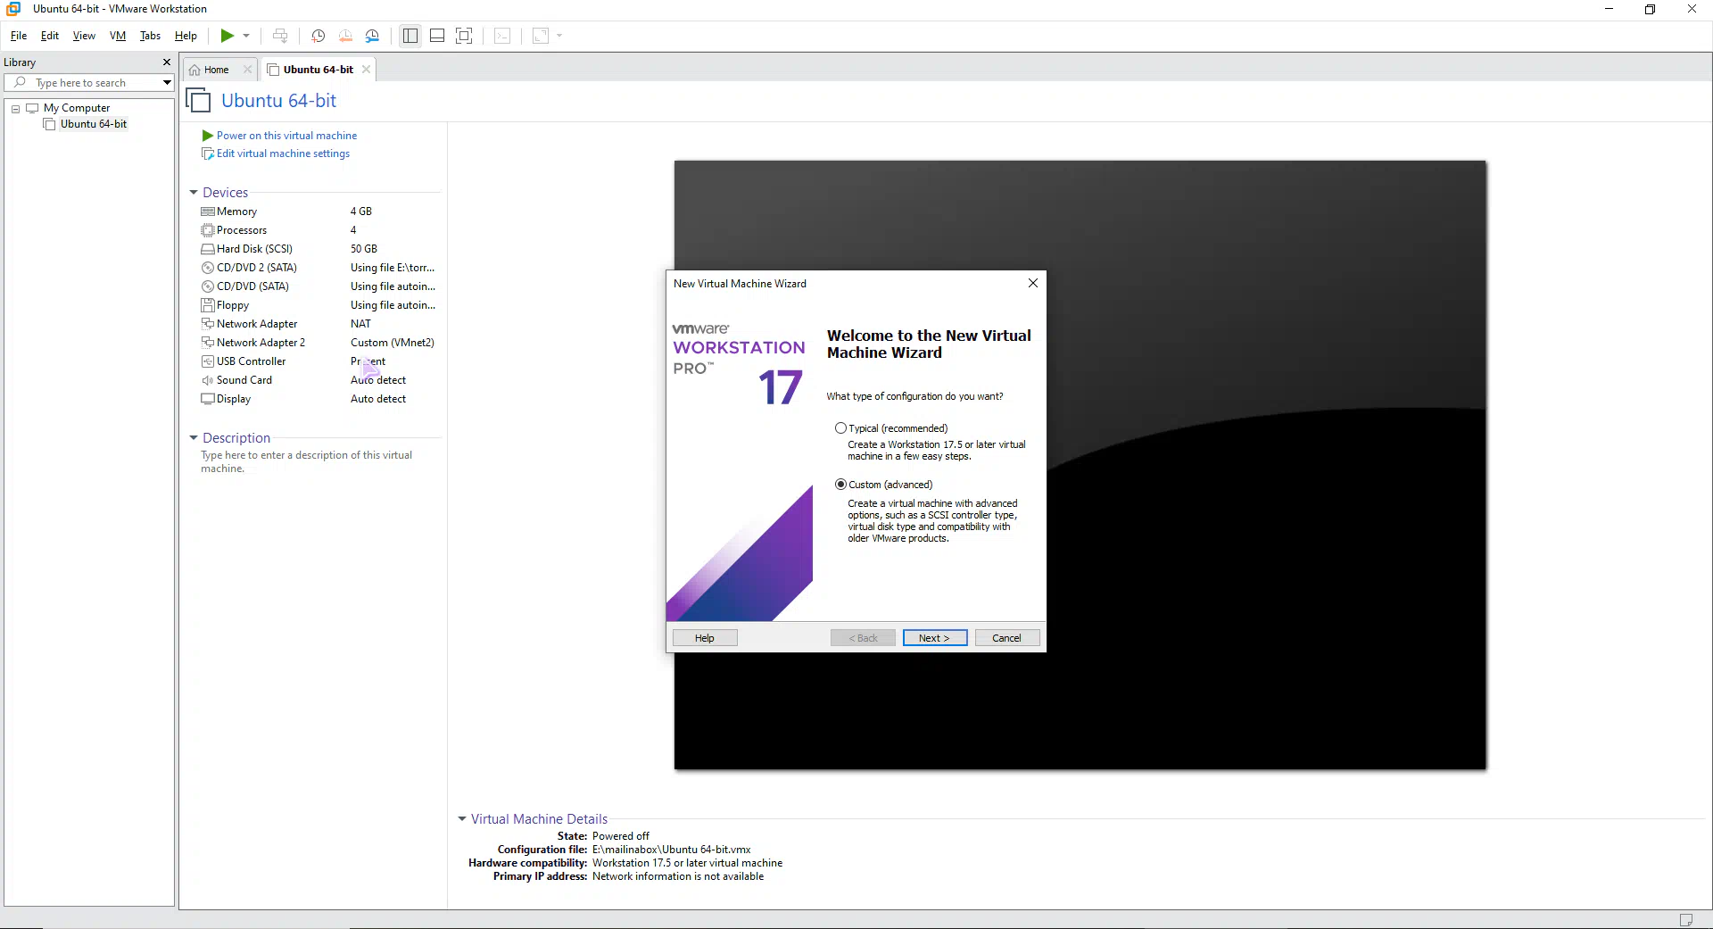Enter full screen mode via toolbar icon

coord(464,36)
